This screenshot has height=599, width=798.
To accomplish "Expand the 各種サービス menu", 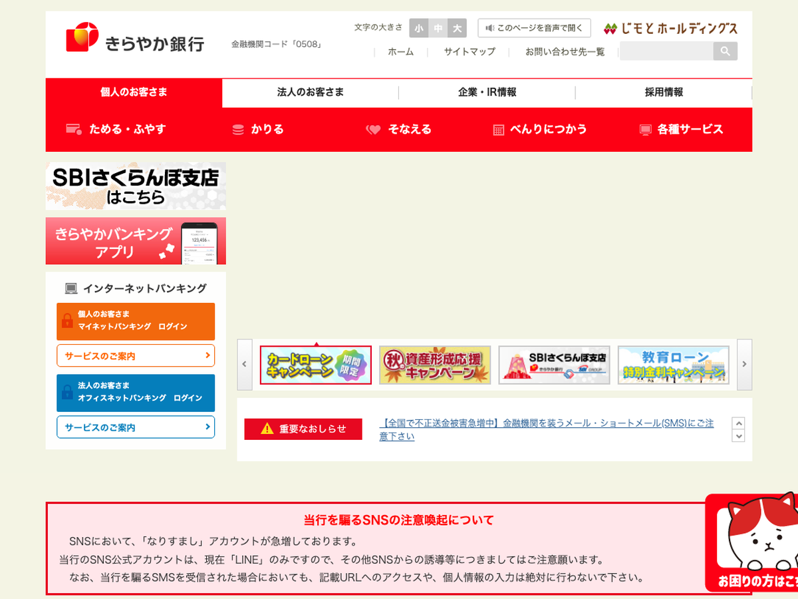I will [x=681, y=130].
